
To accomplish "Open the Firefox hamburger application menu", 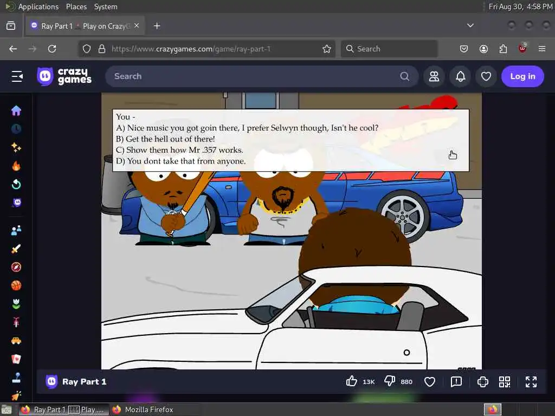I will pos(542,49).
